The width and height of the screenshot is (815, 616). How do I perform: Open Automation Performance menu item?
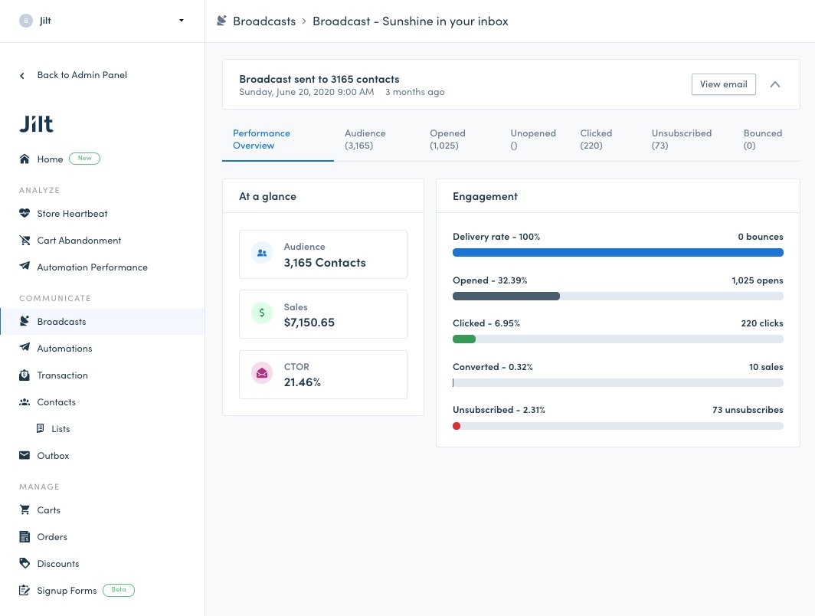[x=93, y=267]
